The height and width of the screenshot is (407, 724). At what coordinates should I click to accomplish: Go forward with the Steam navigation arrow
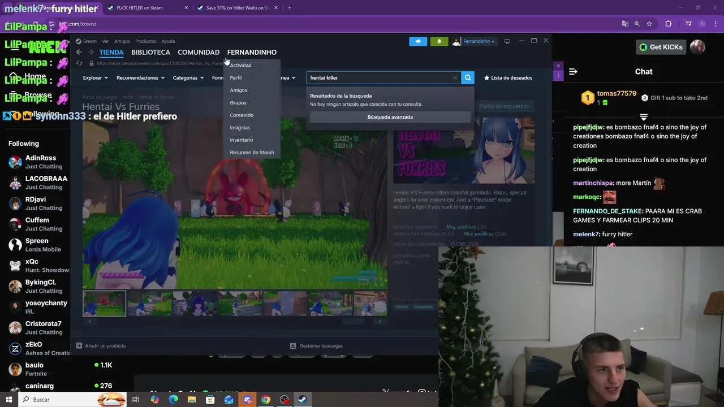pyautogui.click(x=90, y=52)
